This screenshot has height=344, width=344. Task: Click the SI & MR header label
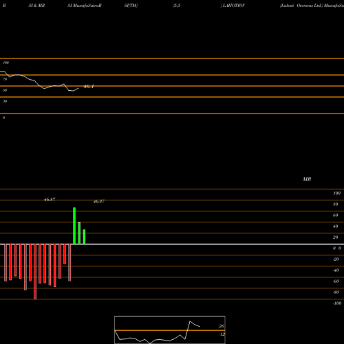tap(36, 6)
